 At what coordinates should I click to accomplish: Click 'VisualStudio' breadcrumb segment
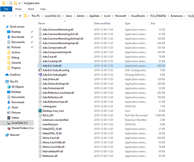tap(138, 16)
